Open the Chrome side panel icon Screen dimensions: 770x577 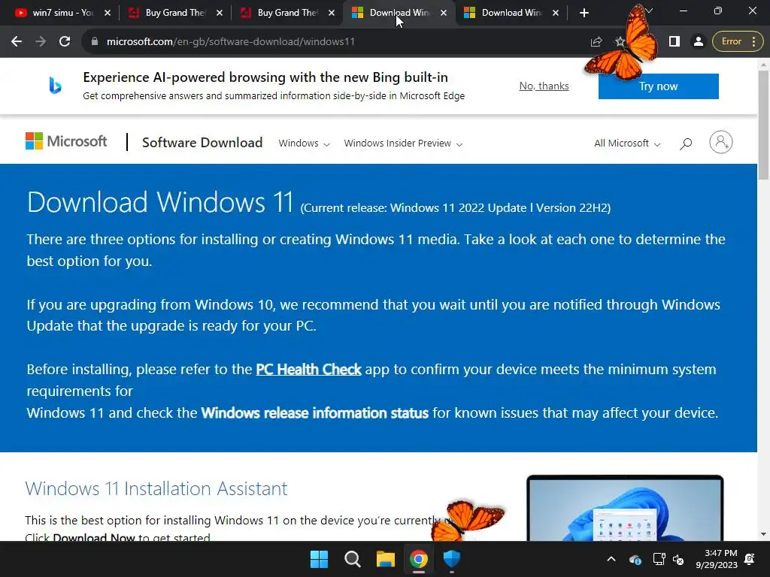click(675, 42)
